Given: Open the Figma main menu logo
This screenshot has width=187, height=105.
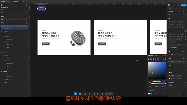Looking at the screenshot, I should (x=2, y=5).
